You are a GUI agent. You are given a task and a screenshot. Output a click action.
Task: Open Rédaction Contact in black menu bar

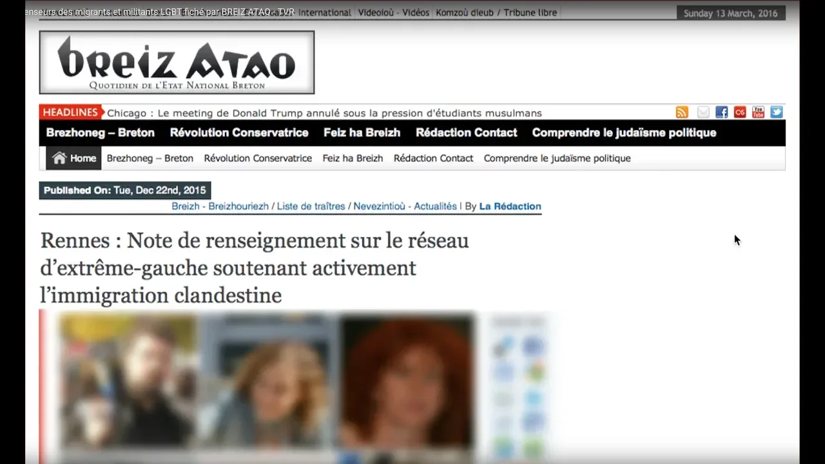click(467, 133)
